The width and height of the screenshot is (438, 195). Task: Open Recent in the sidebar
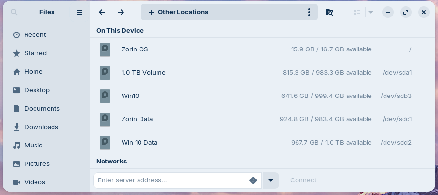tap(35, 35)
